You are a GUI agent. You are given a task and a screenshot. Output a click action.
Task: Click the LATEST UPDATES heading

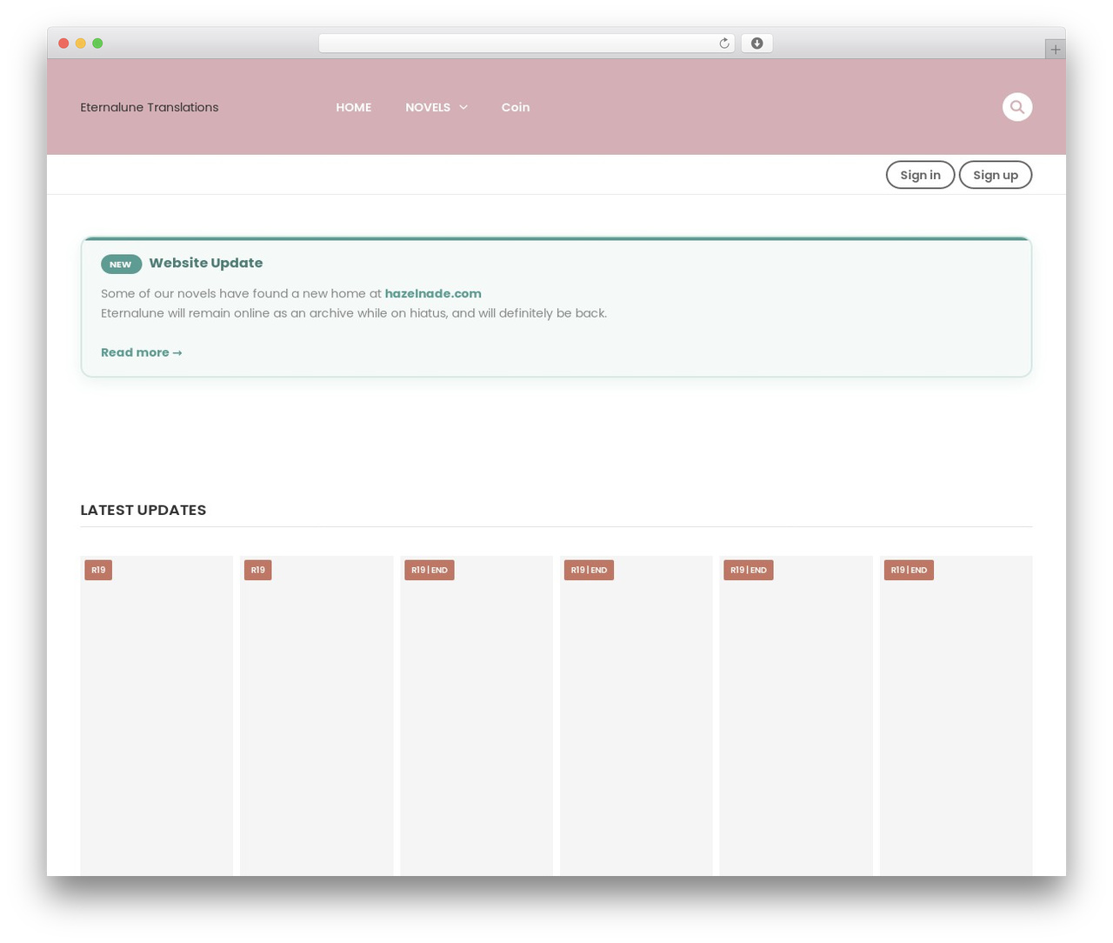coord(143,510)
